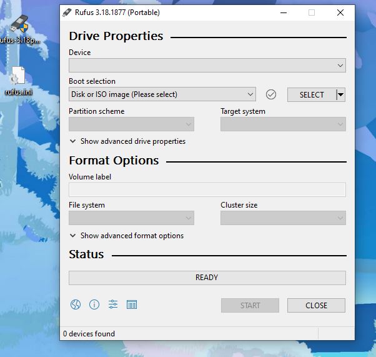Close Rufus with the title bar X

tap(340, 13)
